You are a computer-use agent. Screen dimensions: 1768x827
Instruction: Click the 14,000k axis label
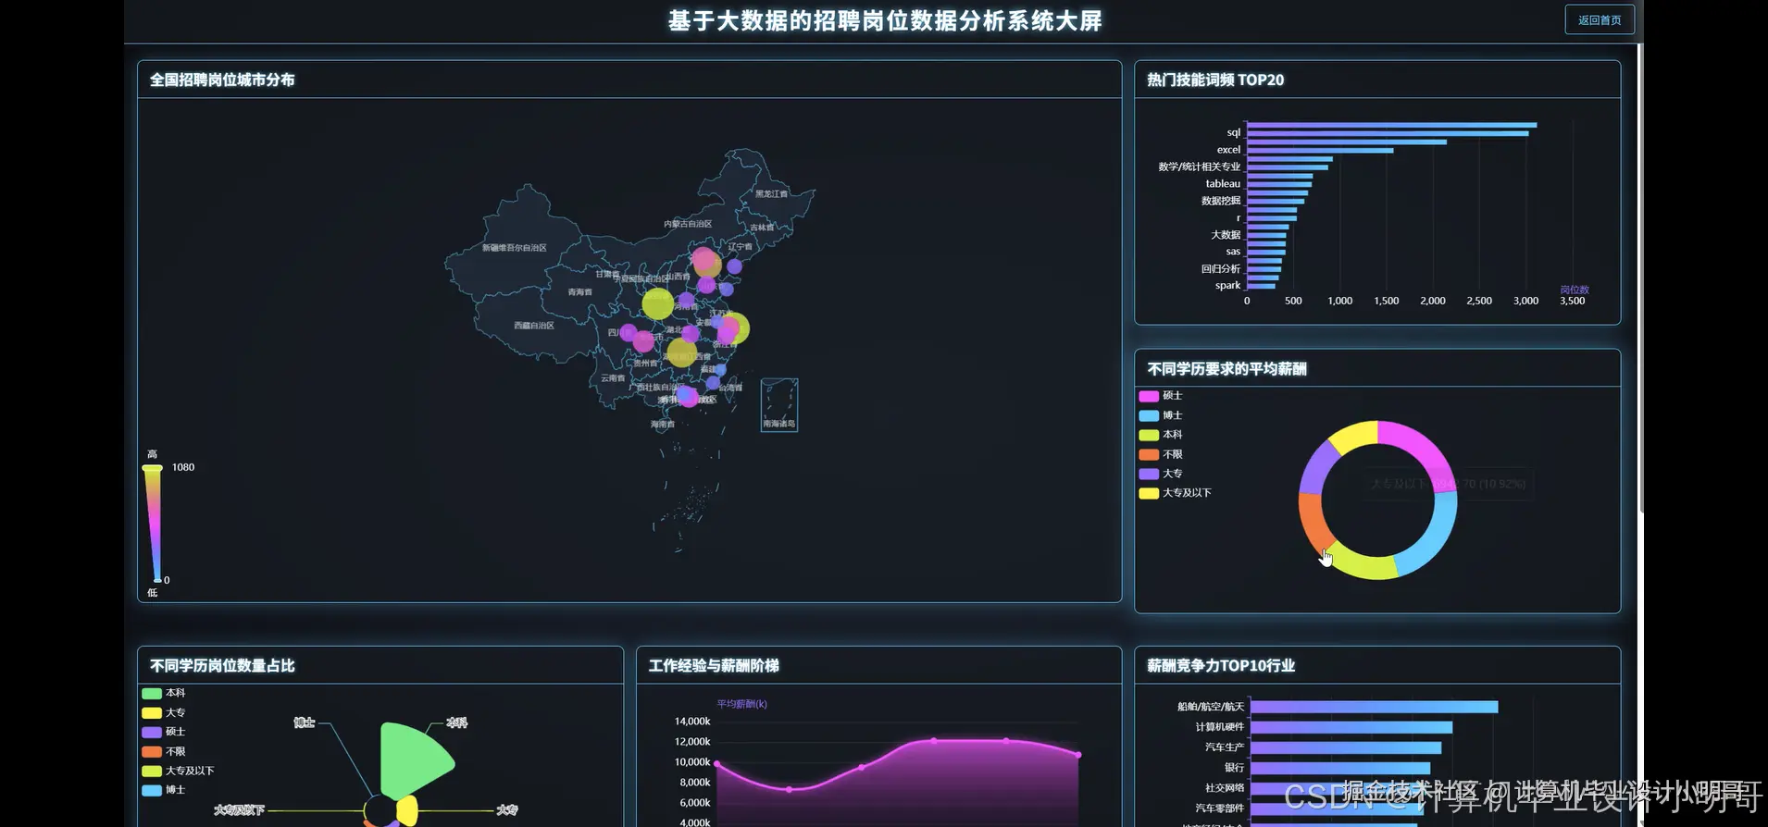[x=692, y=722]
